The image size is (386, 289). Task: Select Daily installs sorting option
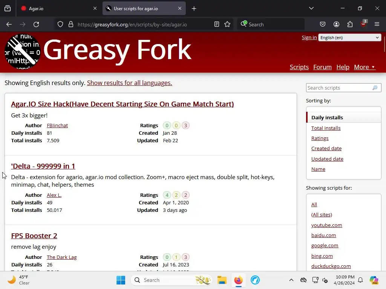click(344, 117)
